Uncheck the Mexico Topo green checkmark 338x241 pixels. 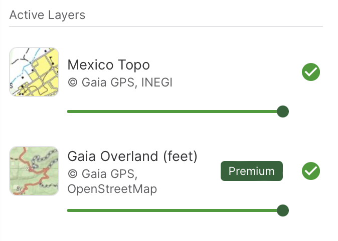[311, 72]
